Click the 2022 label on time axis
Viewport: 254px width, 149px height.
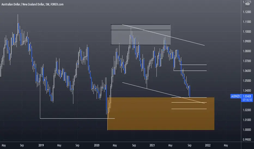tap(208, 145)
